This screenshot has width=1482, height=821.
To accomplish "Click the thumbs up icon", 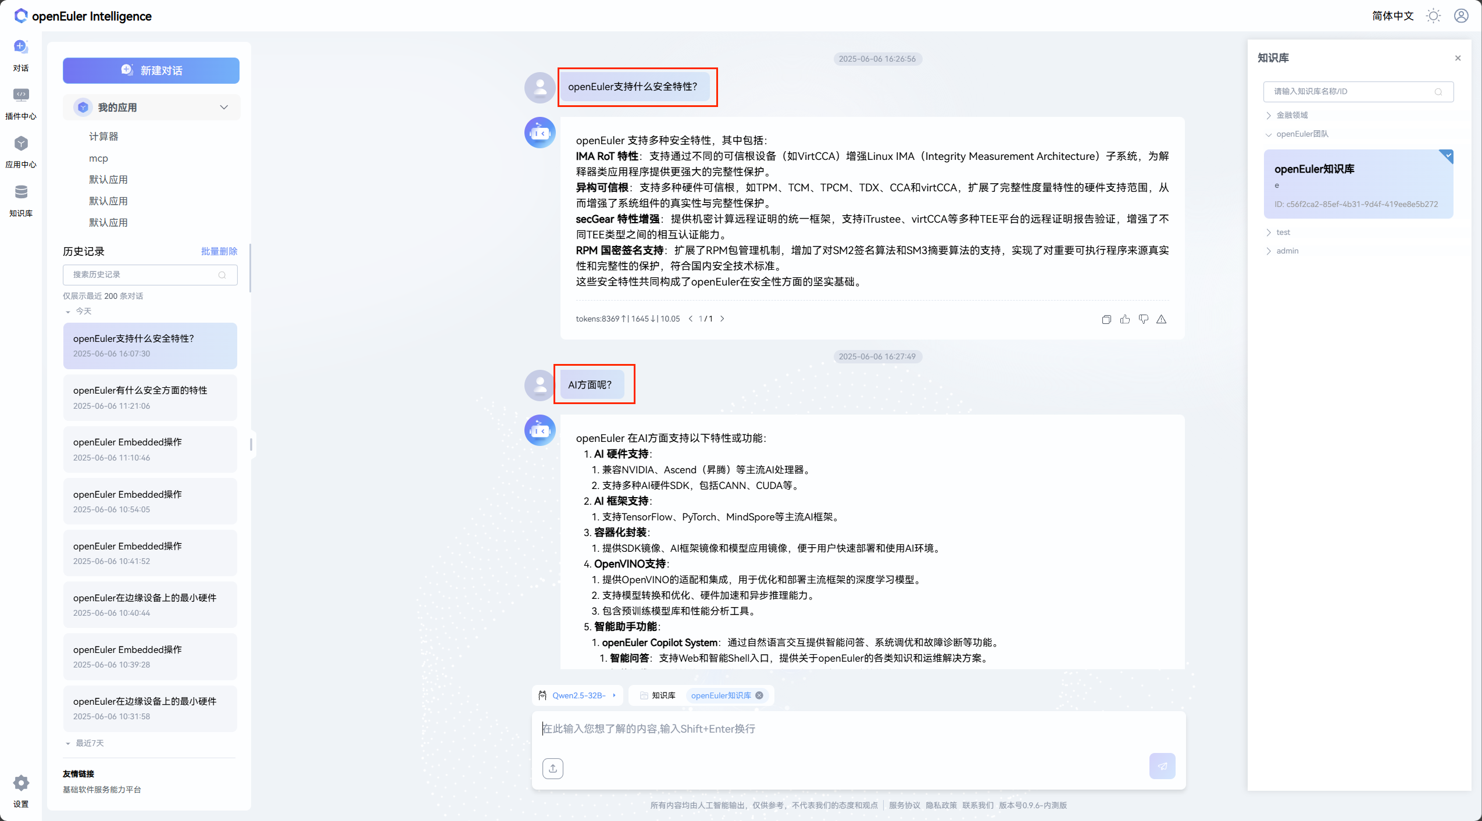I will tap(1125, 319).
